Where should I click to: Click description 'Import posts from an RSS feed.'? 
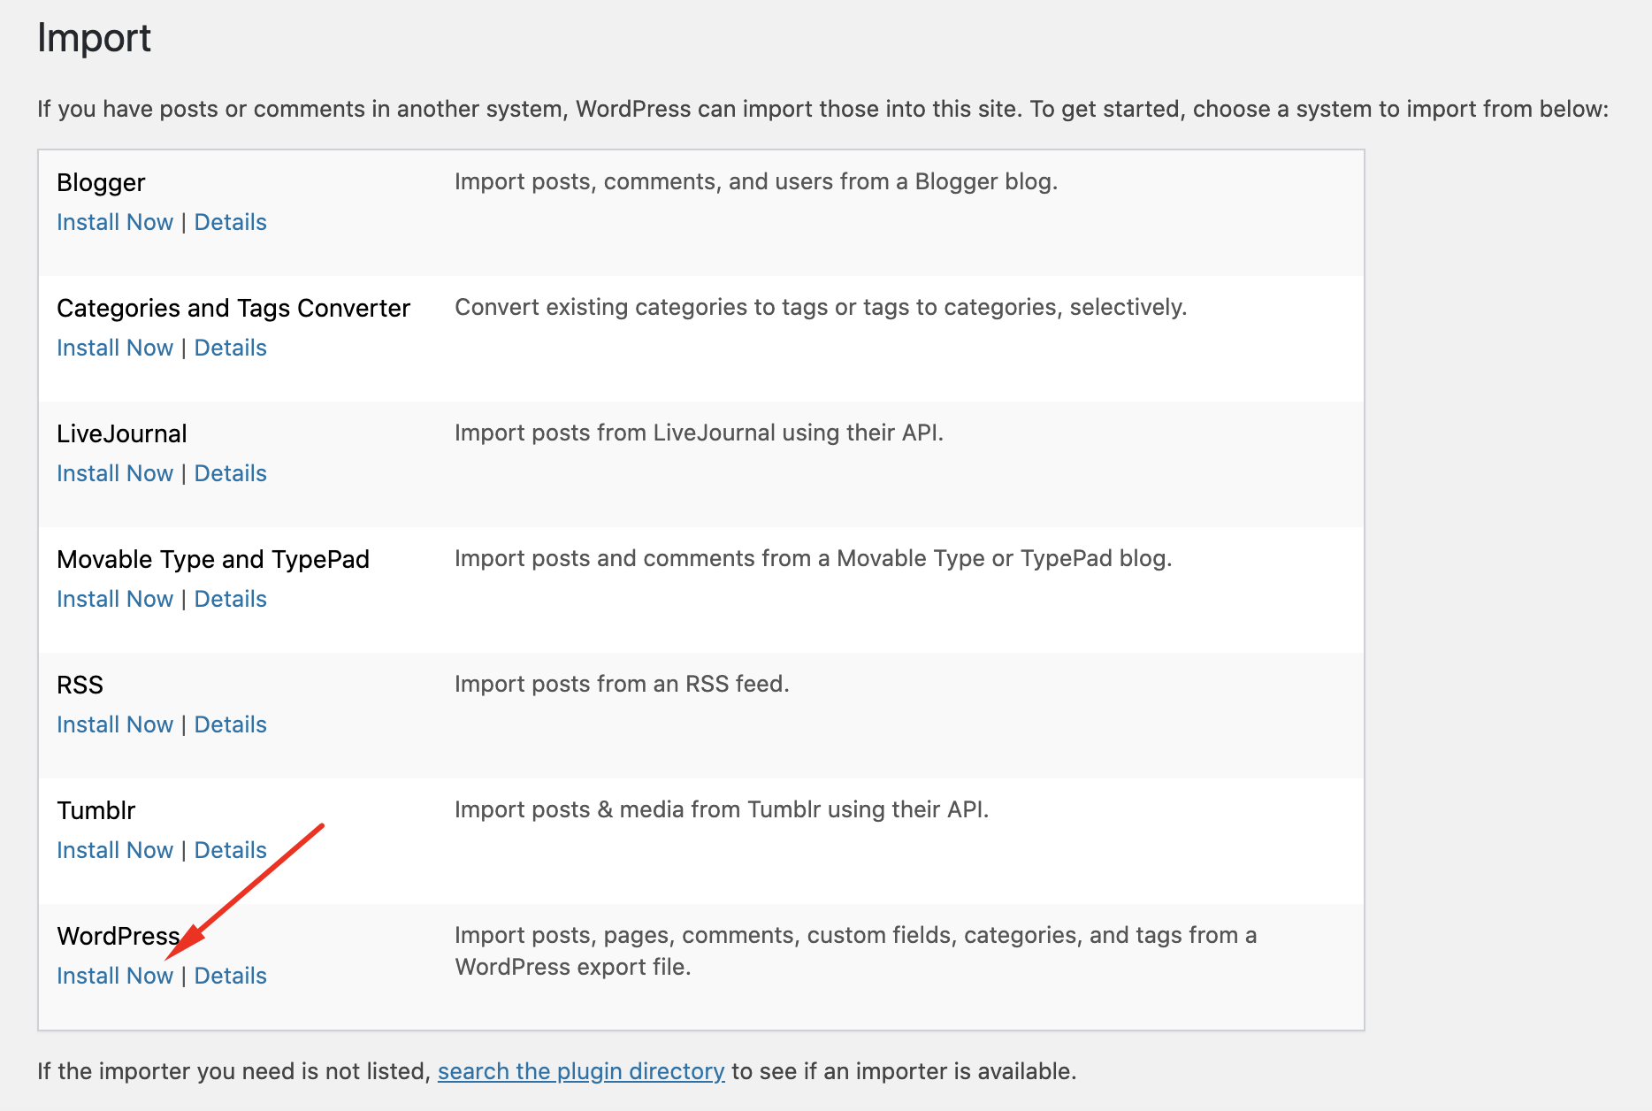tap(622, 684)
